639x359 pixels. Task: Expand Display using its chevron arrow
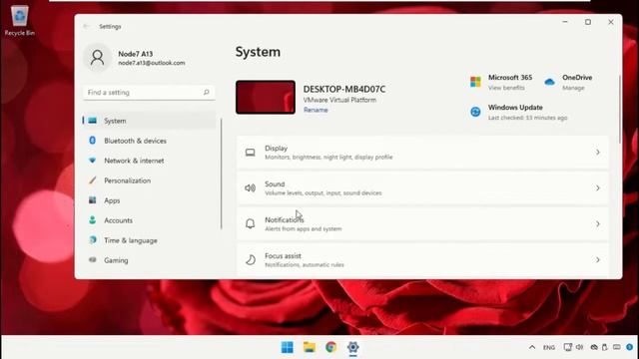pos(598,153)
